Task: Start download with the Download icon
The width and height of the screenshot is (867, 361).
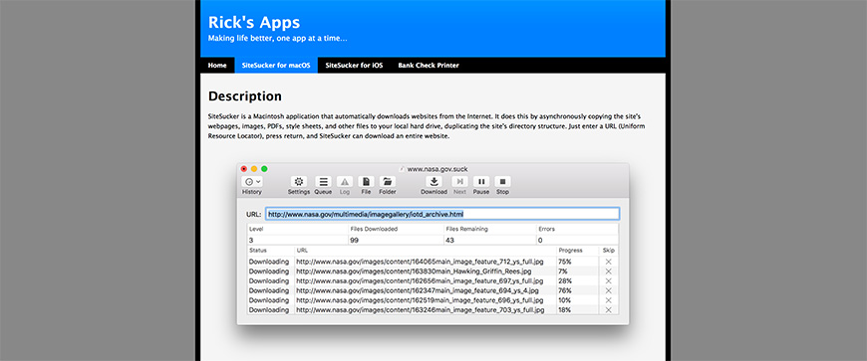Action: coord(434,182)
